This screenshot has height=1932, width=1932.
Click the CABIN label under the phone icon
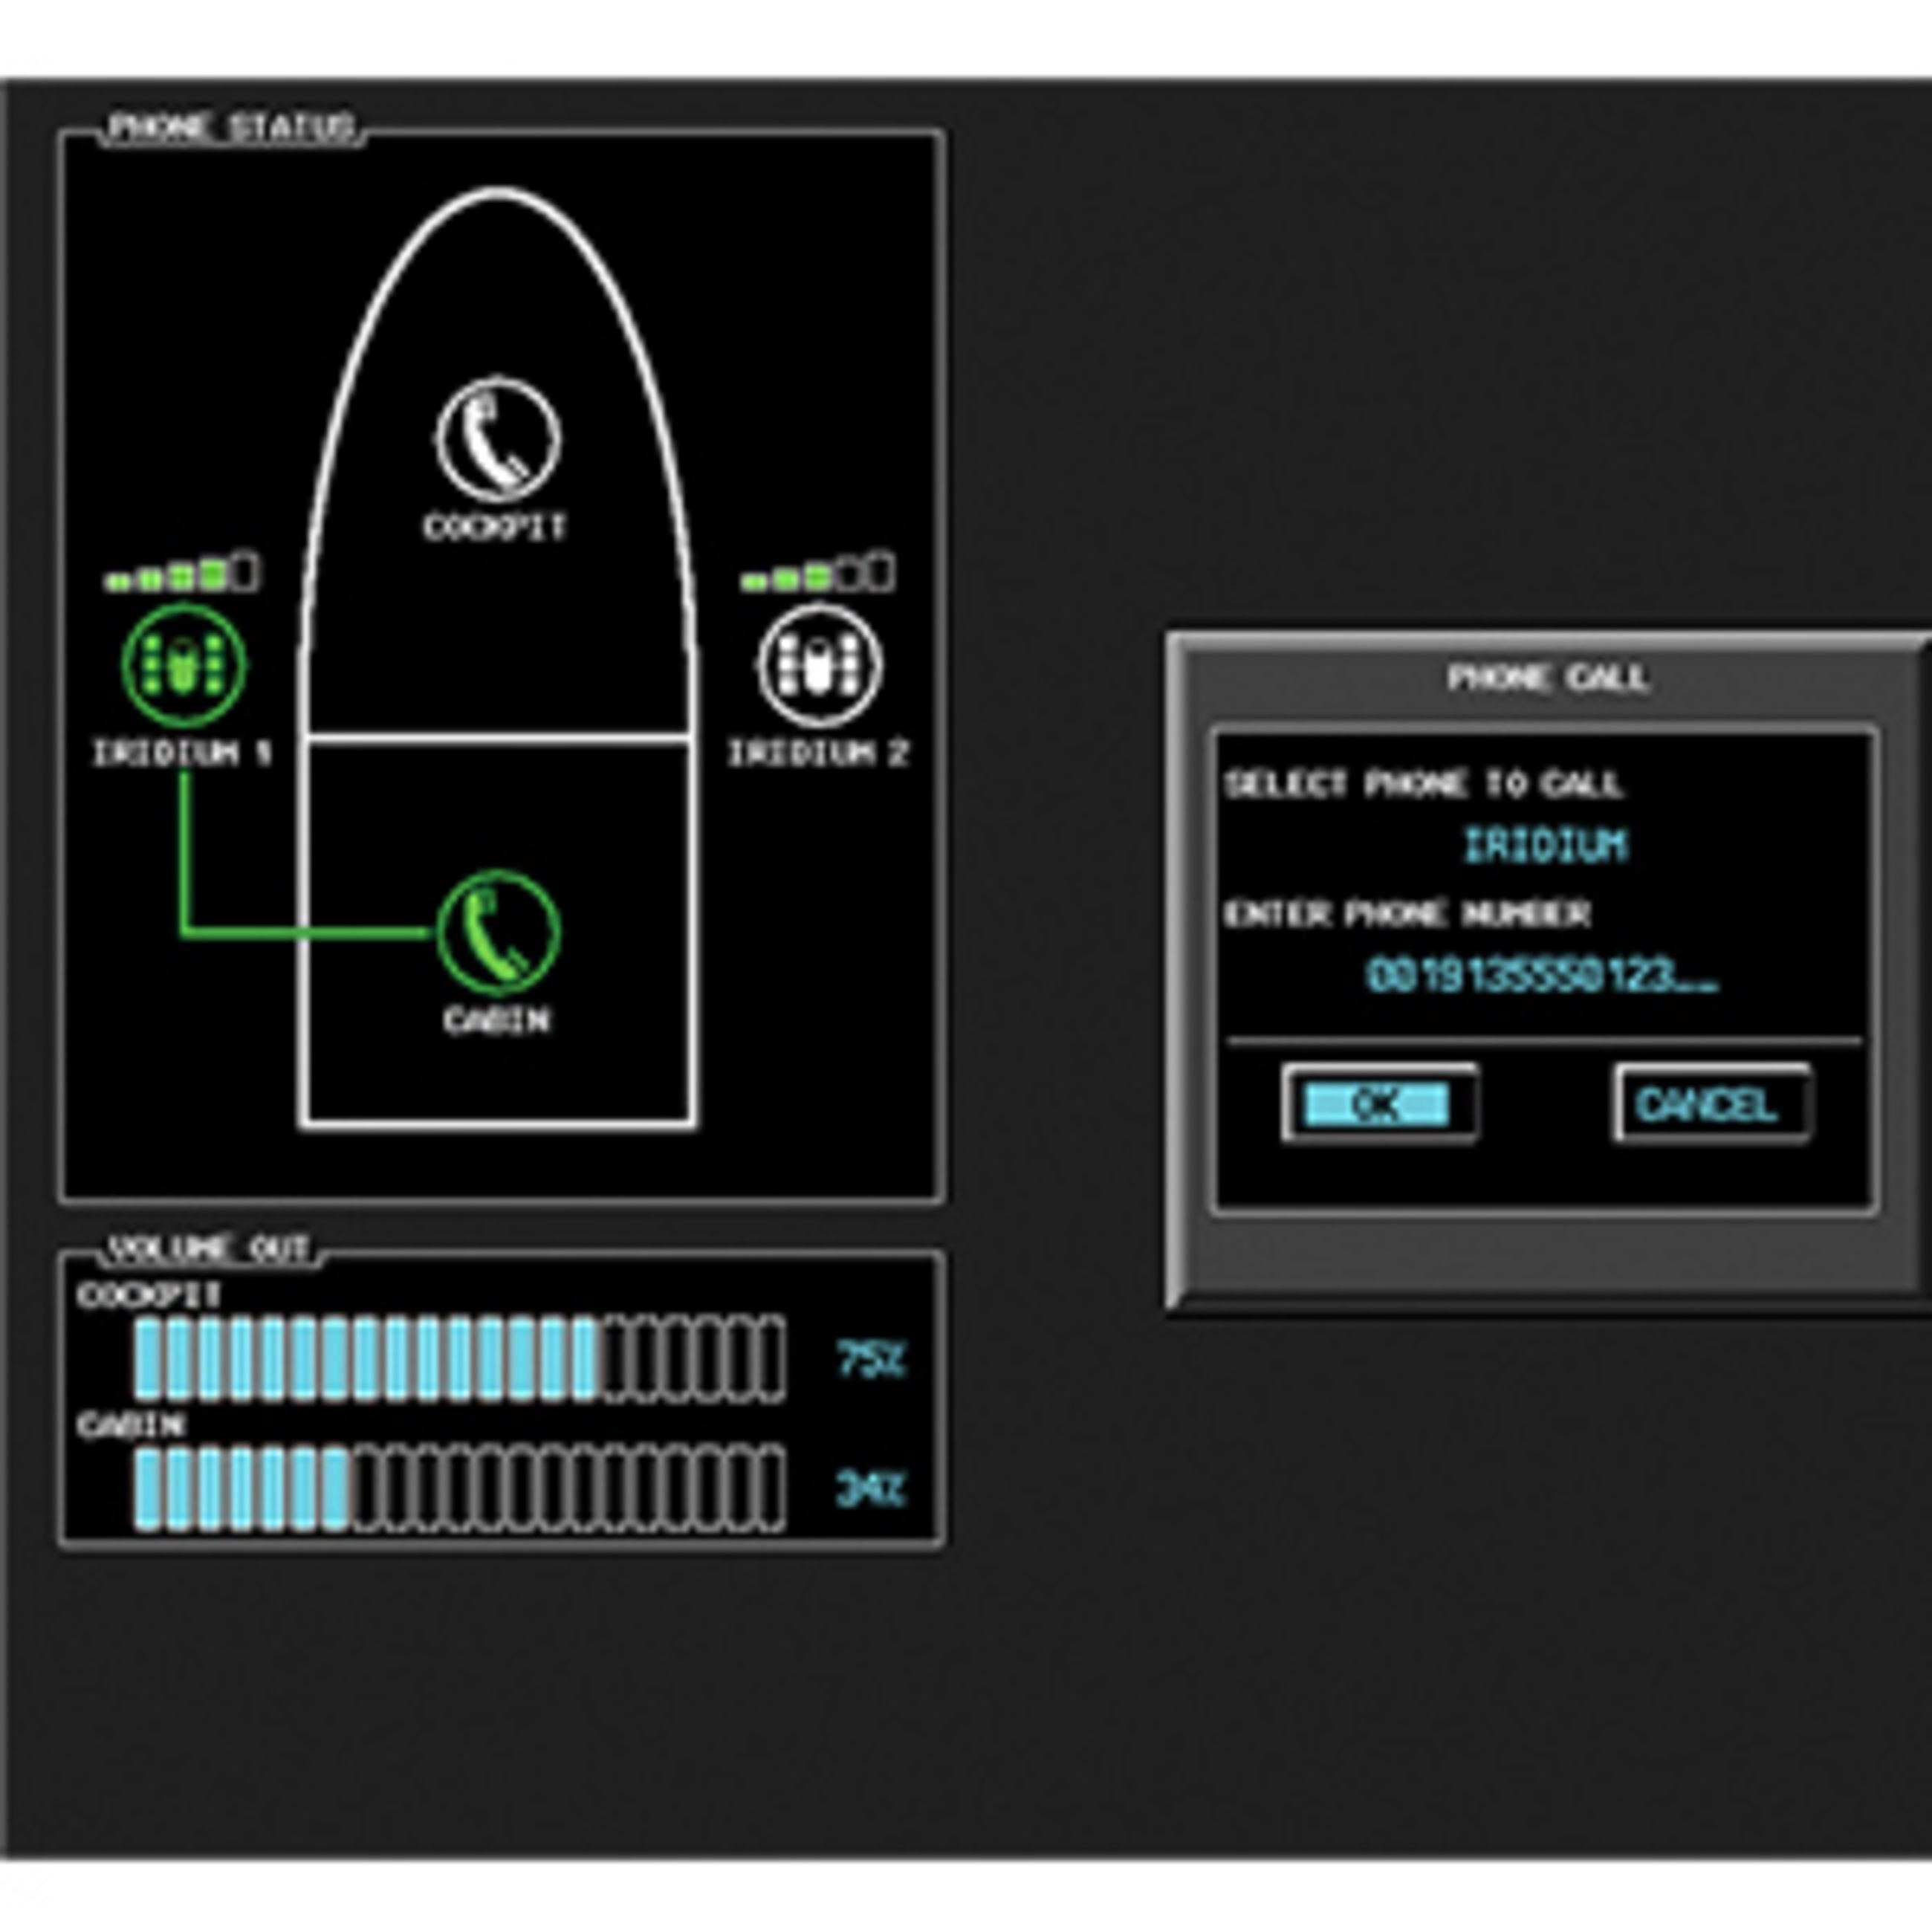coord(496,1020)
